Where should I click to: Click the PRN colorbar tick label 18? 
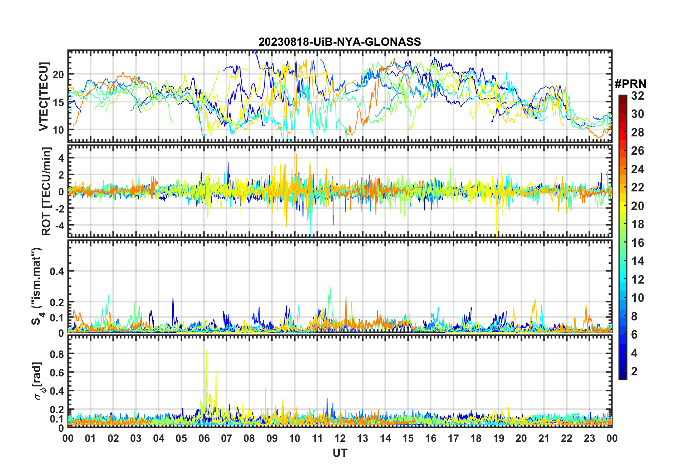637,224
